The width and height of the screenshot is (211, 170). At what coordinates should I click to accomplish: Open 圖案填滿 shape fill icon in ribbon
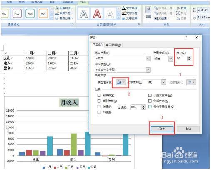pyautogui.click(x=57, y=8)
